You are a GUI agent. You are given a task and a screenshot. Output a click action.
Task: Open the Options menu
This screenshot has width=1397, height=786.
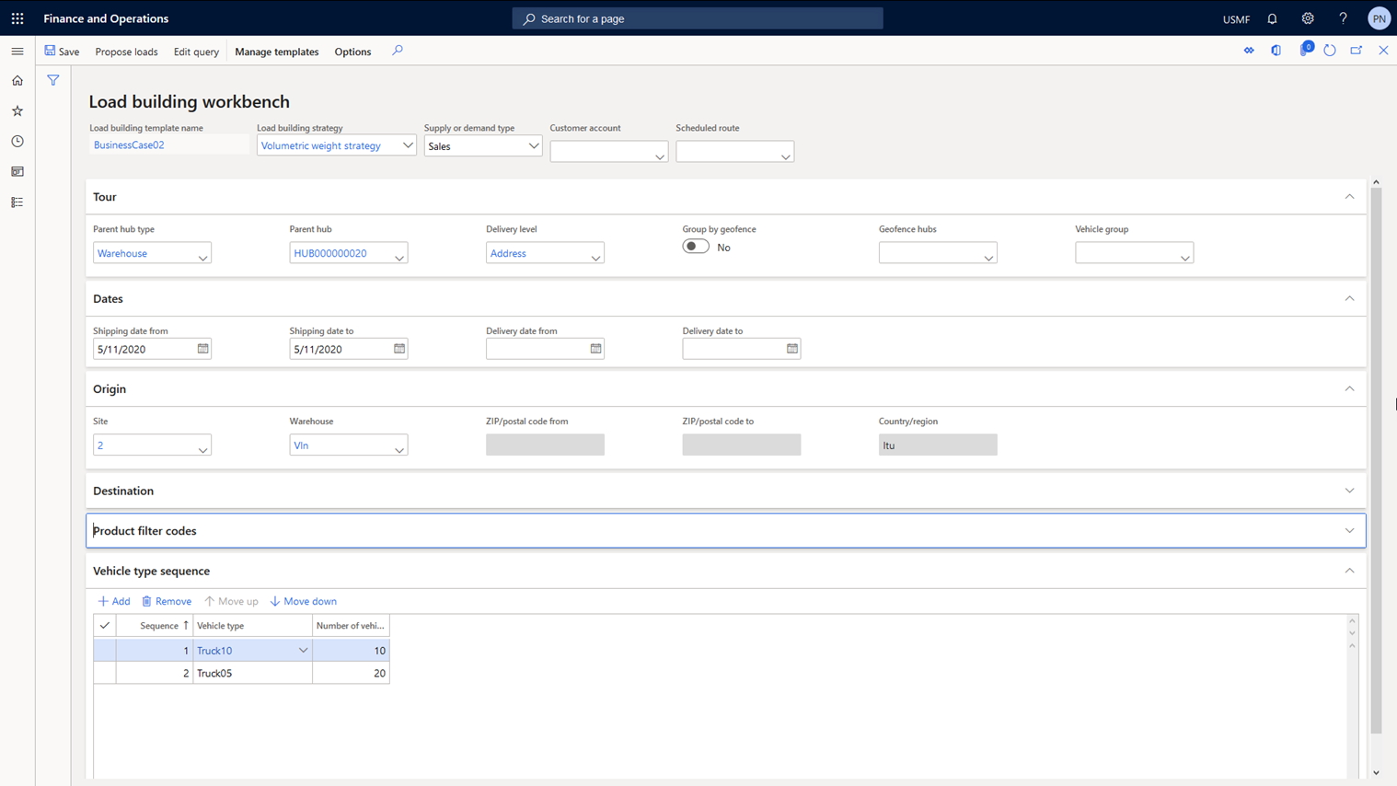[x=352, y=52]
